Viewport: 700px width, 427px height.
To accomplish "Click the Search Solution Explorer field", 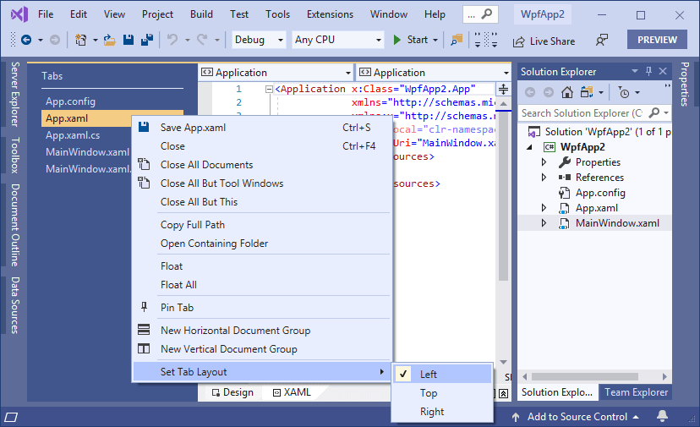I will point(582,112).
